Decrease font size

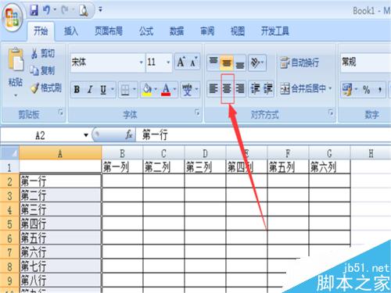tap(194, 62)
